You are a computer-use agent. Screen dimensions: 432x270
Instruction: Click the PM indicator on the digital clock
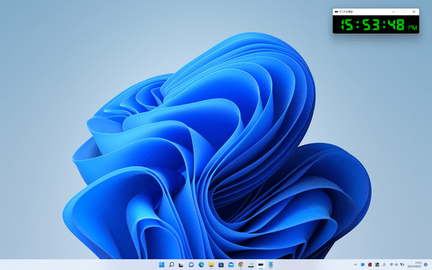tap(413, 27)
